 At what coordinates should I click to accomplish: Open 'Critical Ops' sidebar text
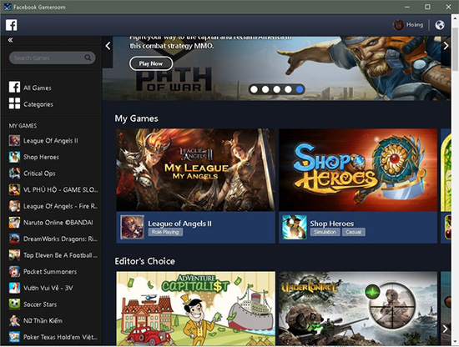(x=39, y=173)
